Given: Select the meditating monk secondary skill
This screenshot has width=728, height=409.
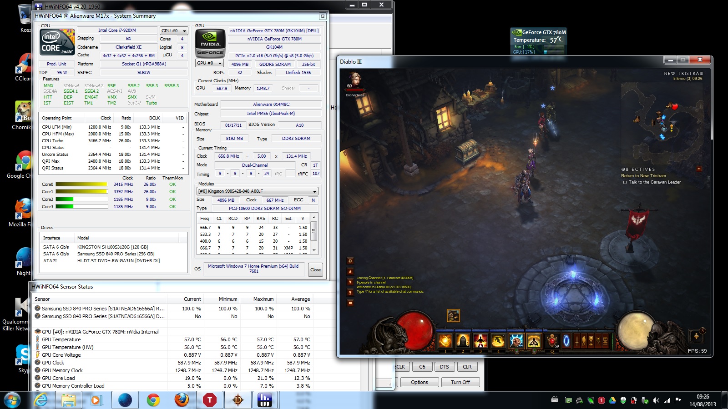Looking at the screenshot, I should tap(534, 340).
